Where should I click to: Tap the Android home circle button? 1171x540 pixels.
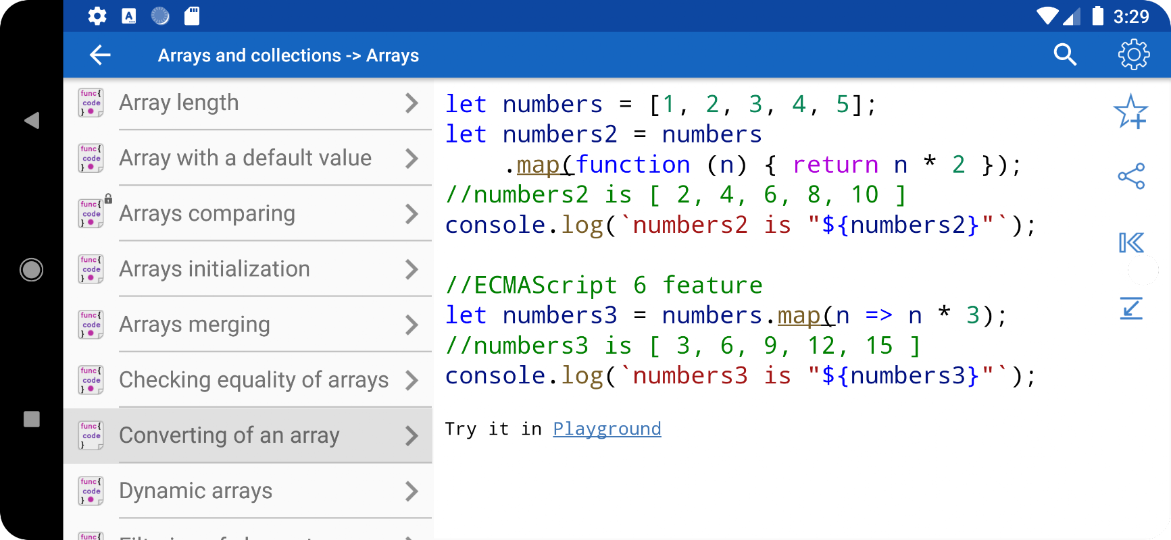(x=31, y=270)
